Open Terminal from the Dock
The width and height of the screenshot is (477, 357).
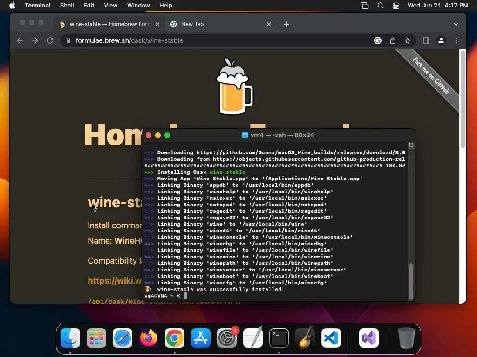[x=279, y=338]
